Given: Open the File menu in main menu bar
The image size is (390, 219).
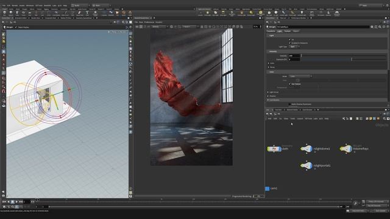Looking at the screenshot, I should click(4, 5).
